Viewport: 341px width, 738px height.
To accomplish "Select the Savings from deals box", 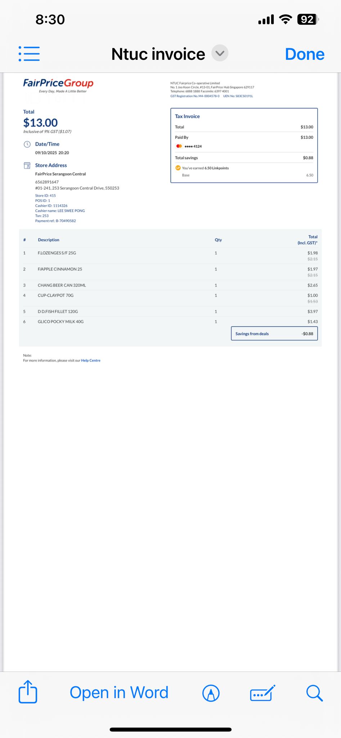I will (x=274, y=333).
